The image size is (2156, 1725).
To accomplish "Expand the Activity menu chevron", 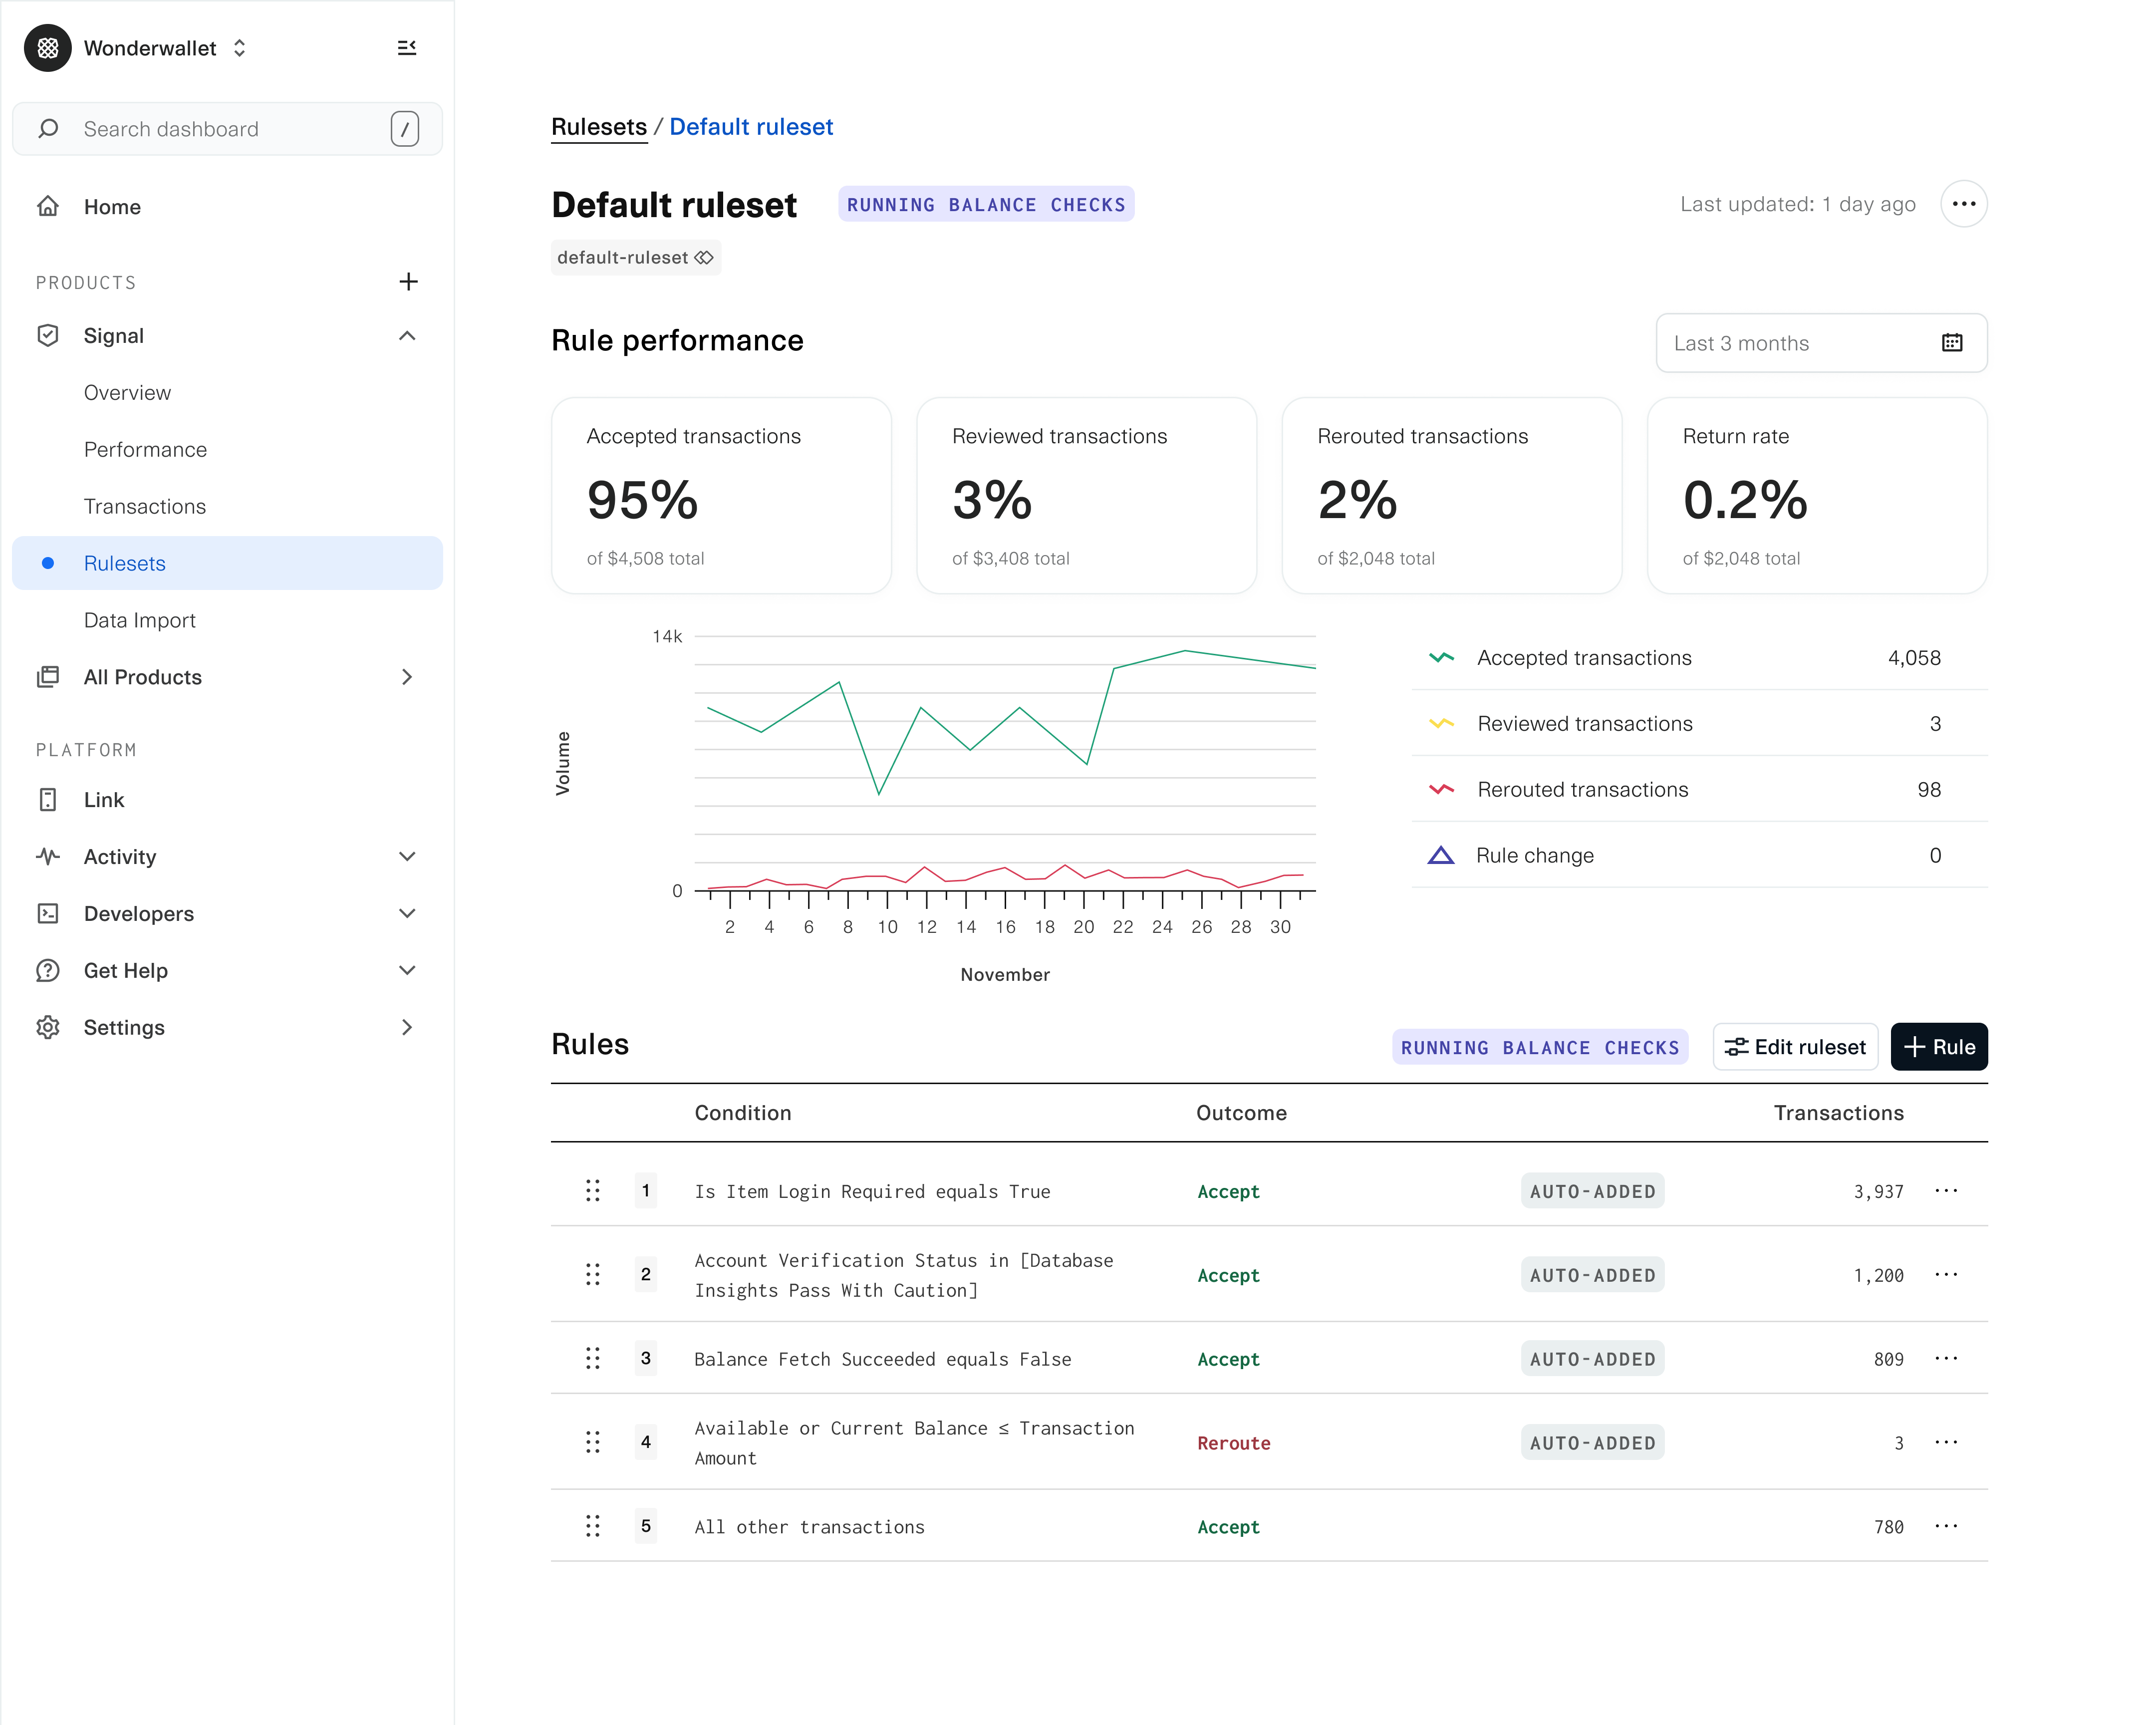I will pos(406,857).
